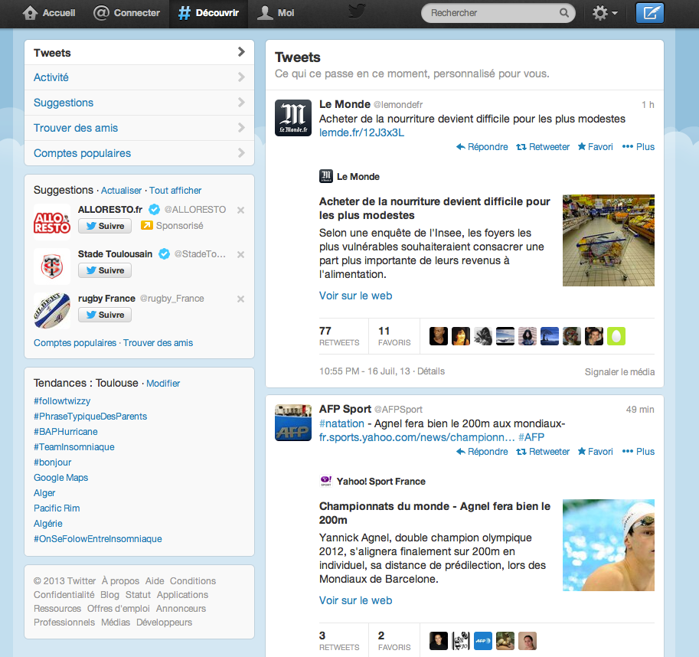The image size is (699, 657).
Task: Open Plus options on AFP Sport tweet
Action: (639, 452)
